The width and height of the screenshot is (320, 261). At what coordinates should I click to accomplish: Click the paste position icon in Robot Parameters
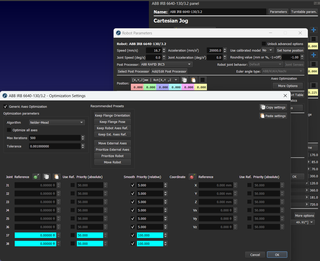click(193, 80)
